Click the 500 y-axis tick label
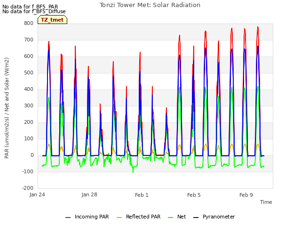 click(x=29, y=73)
